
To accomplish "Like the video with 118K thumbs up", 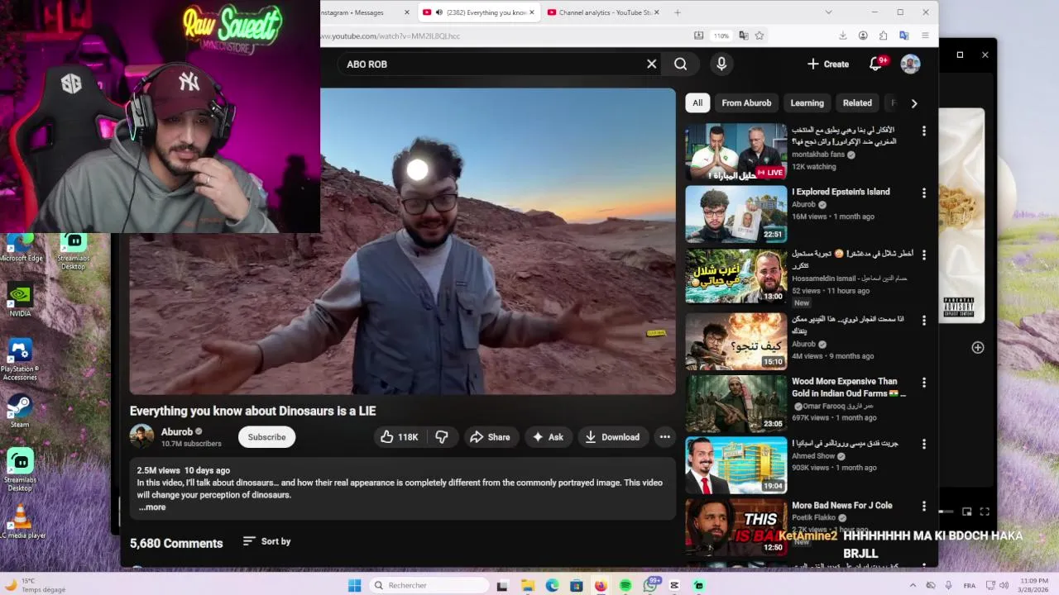I will (x=400, y=437).
